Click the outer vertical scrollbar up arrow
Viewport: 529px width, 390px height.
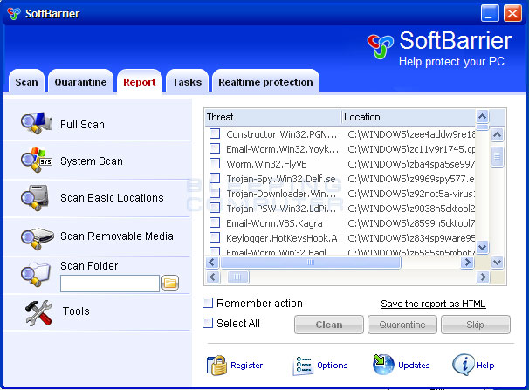(497, 135)
